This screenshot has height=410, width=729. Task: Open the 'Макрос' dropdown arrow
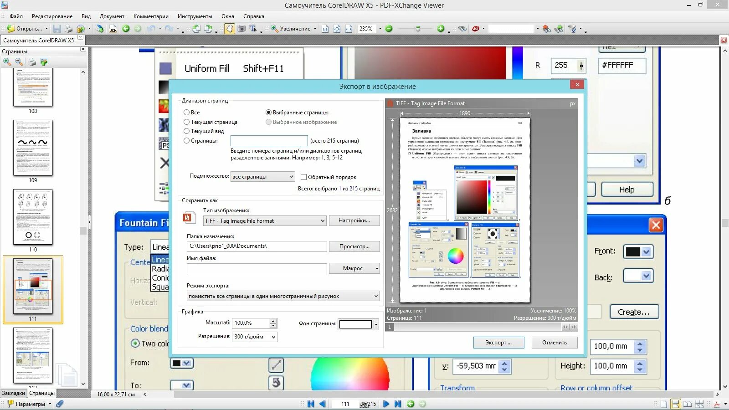click(x=377, y=268)
